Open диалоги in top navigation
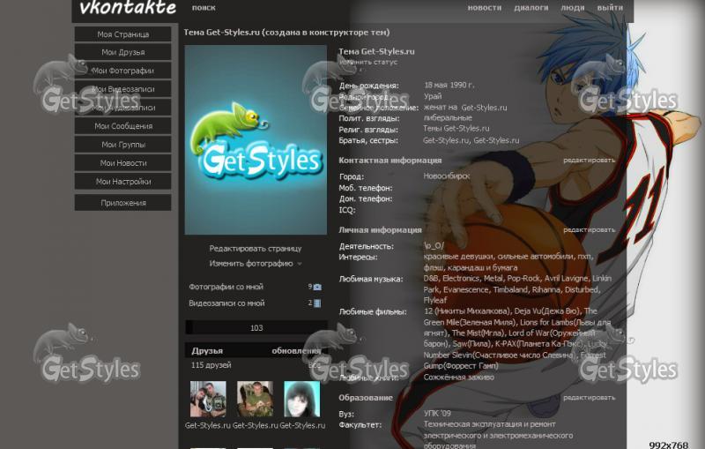Viewport: 705px width, 449px height. (531, 8)
